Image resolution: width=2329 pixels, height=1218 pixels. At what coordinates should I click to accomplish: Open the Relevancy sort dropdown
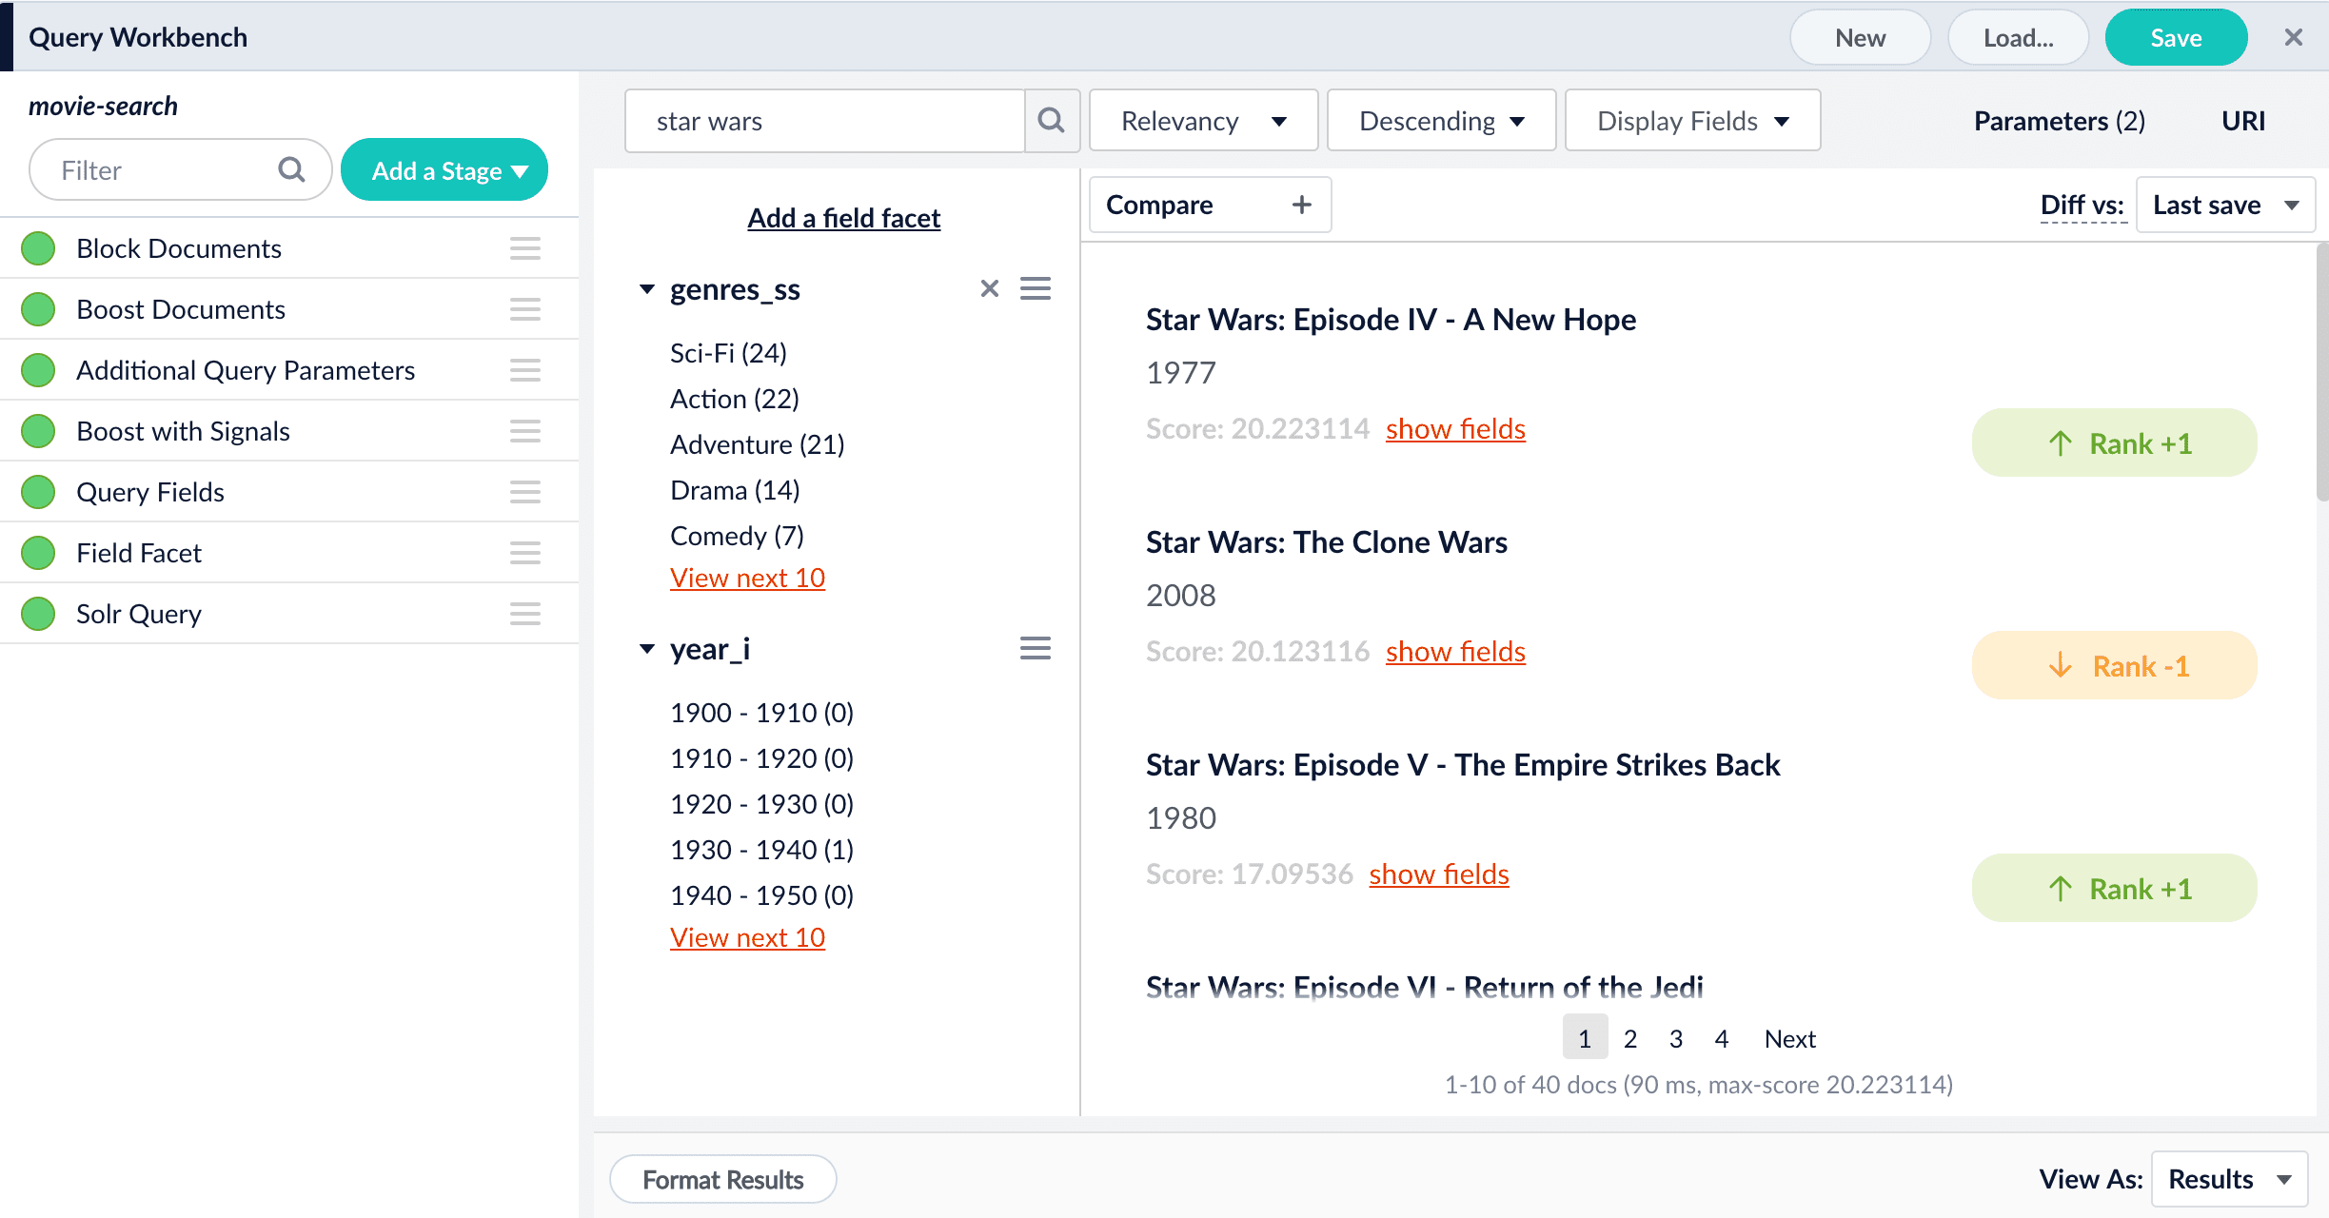tap(1203, 121)
